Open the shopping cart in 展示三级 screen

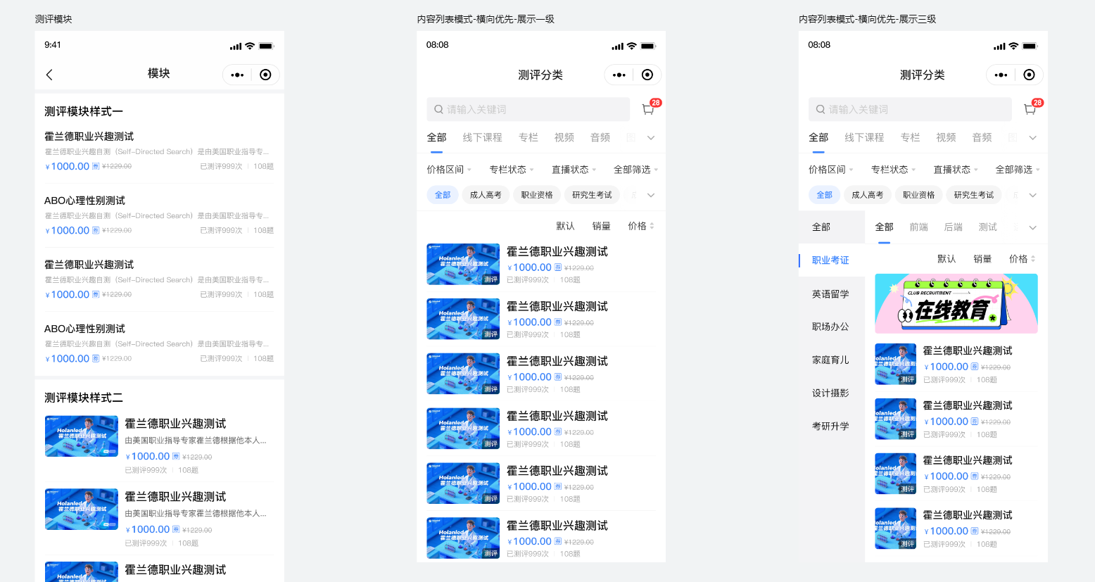[x=1030, y=109]
